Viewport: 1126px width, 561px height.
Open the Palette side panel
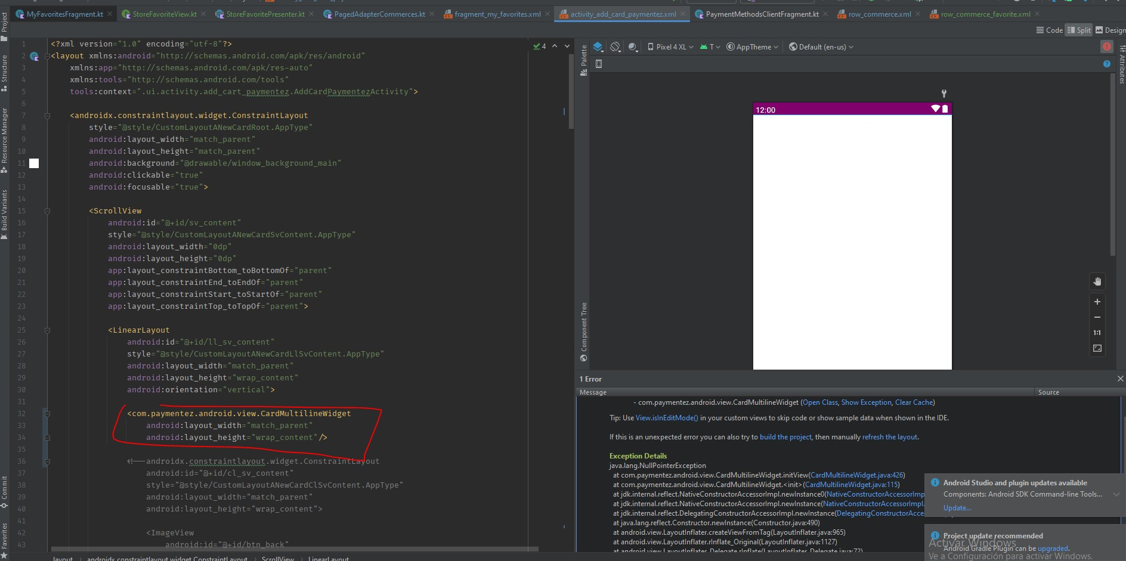[x=584, y=60]
